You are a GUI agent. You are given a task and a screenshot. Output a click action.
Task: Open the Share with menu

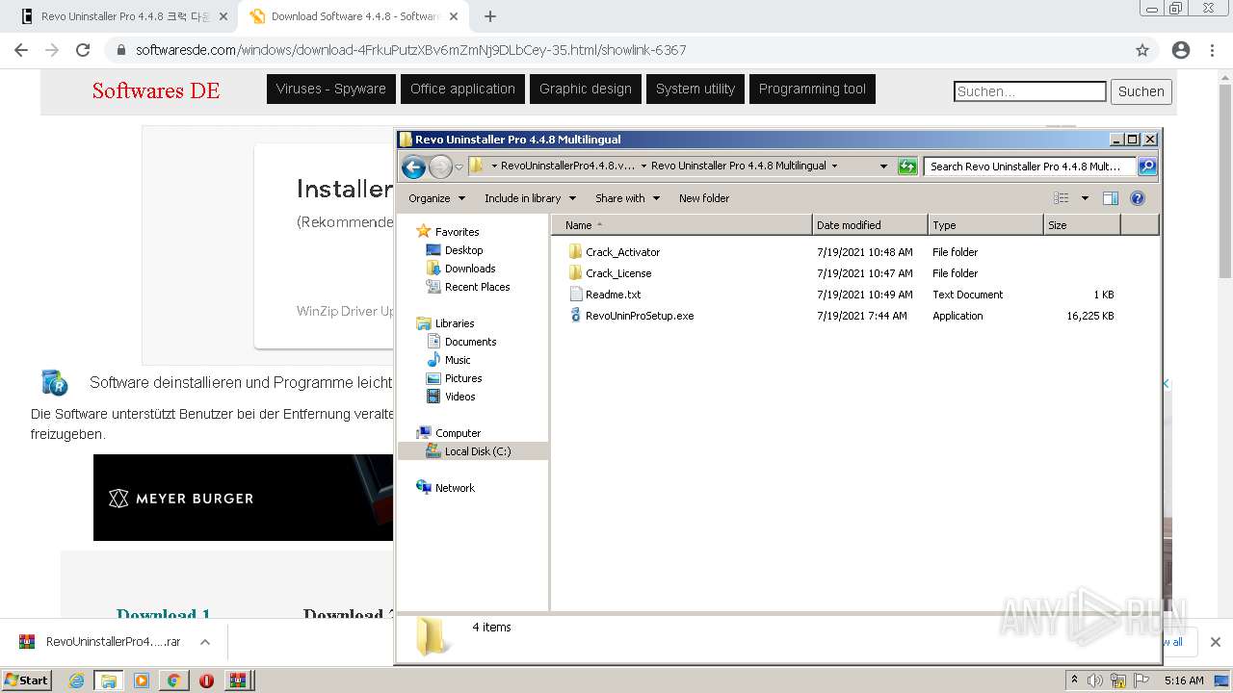point(627,198)
